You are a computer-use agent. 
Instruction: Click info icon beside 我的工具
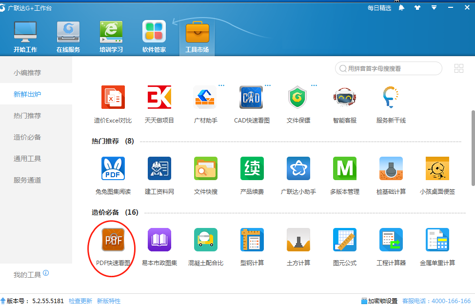point(46,273)
